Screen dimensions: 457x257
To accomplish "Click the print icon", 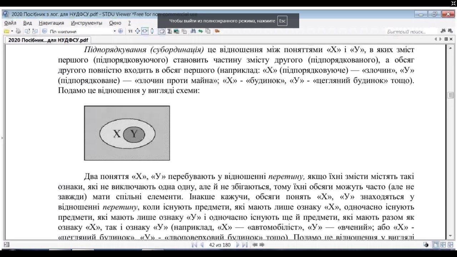I will [18, 31].
